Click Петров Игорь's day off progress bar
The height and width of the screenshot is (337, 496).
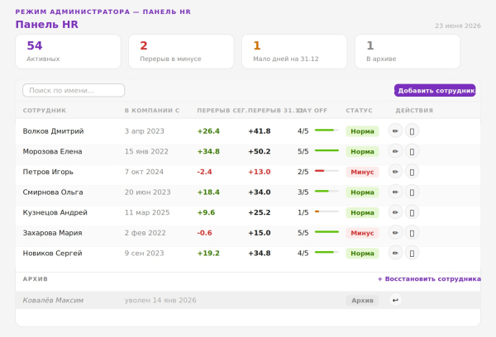point(327,171)
